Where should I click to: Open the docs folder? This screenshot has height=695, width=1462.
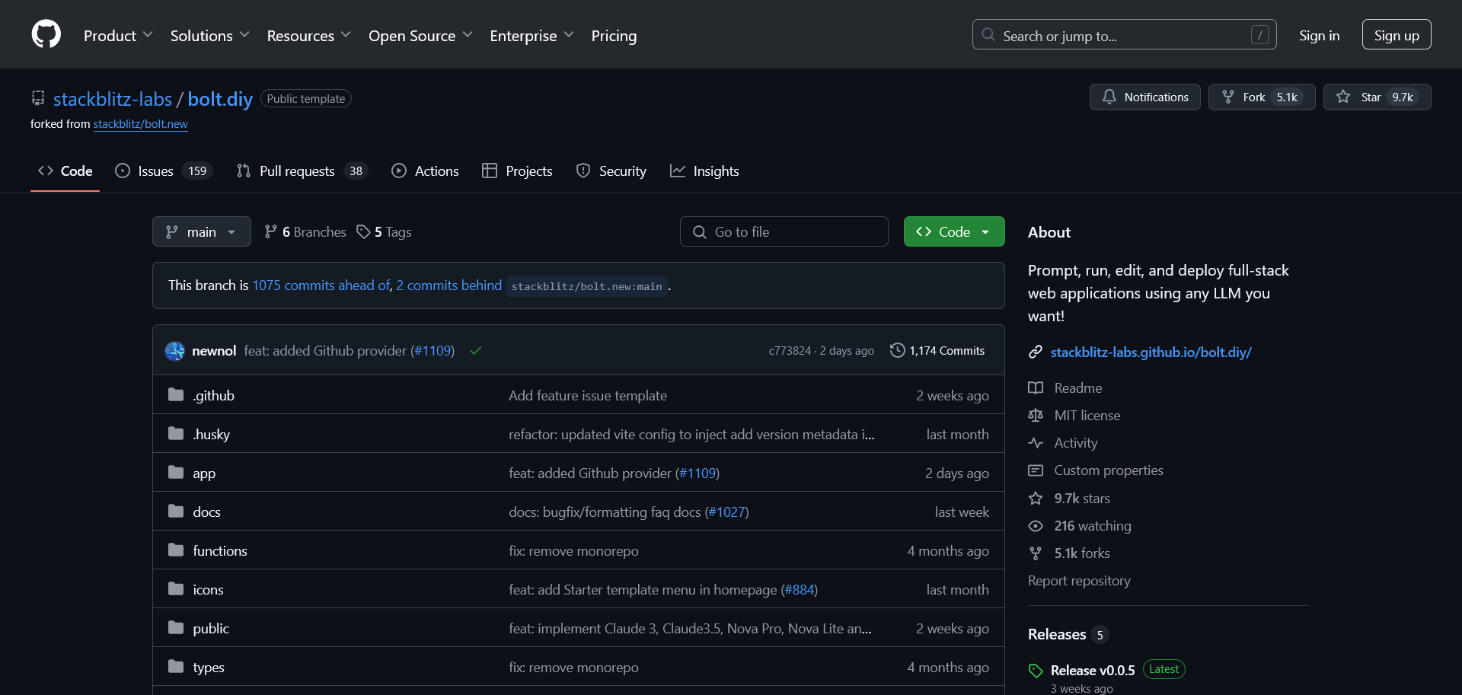[x=206, y=512]
